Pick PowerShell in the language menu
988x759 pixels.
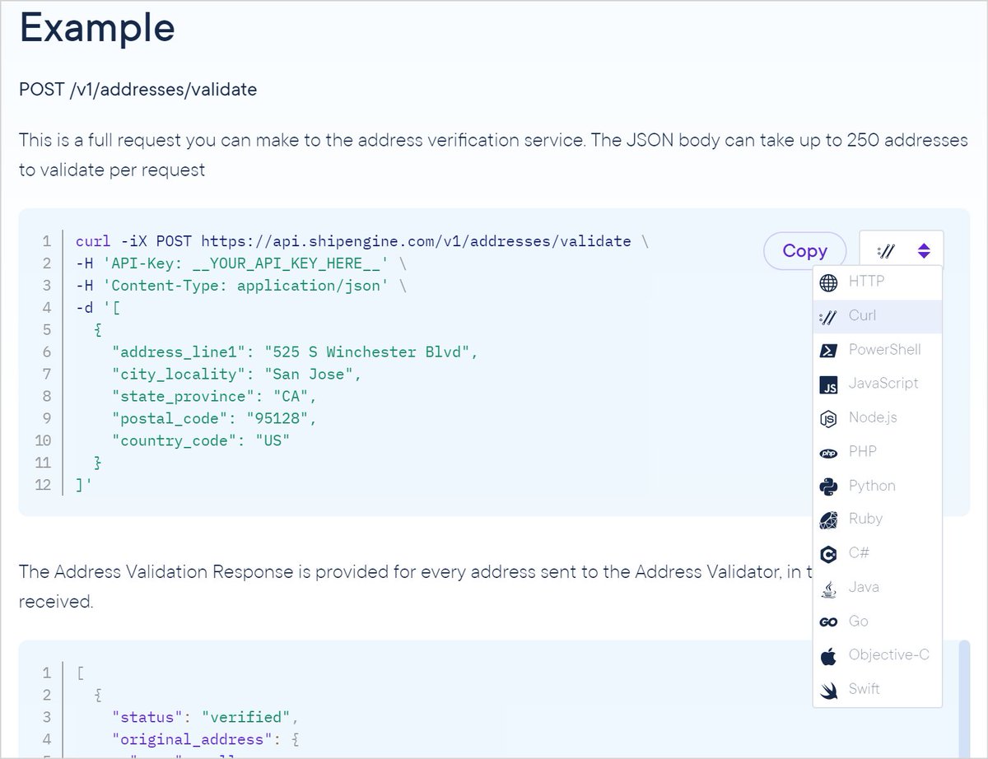878,350
